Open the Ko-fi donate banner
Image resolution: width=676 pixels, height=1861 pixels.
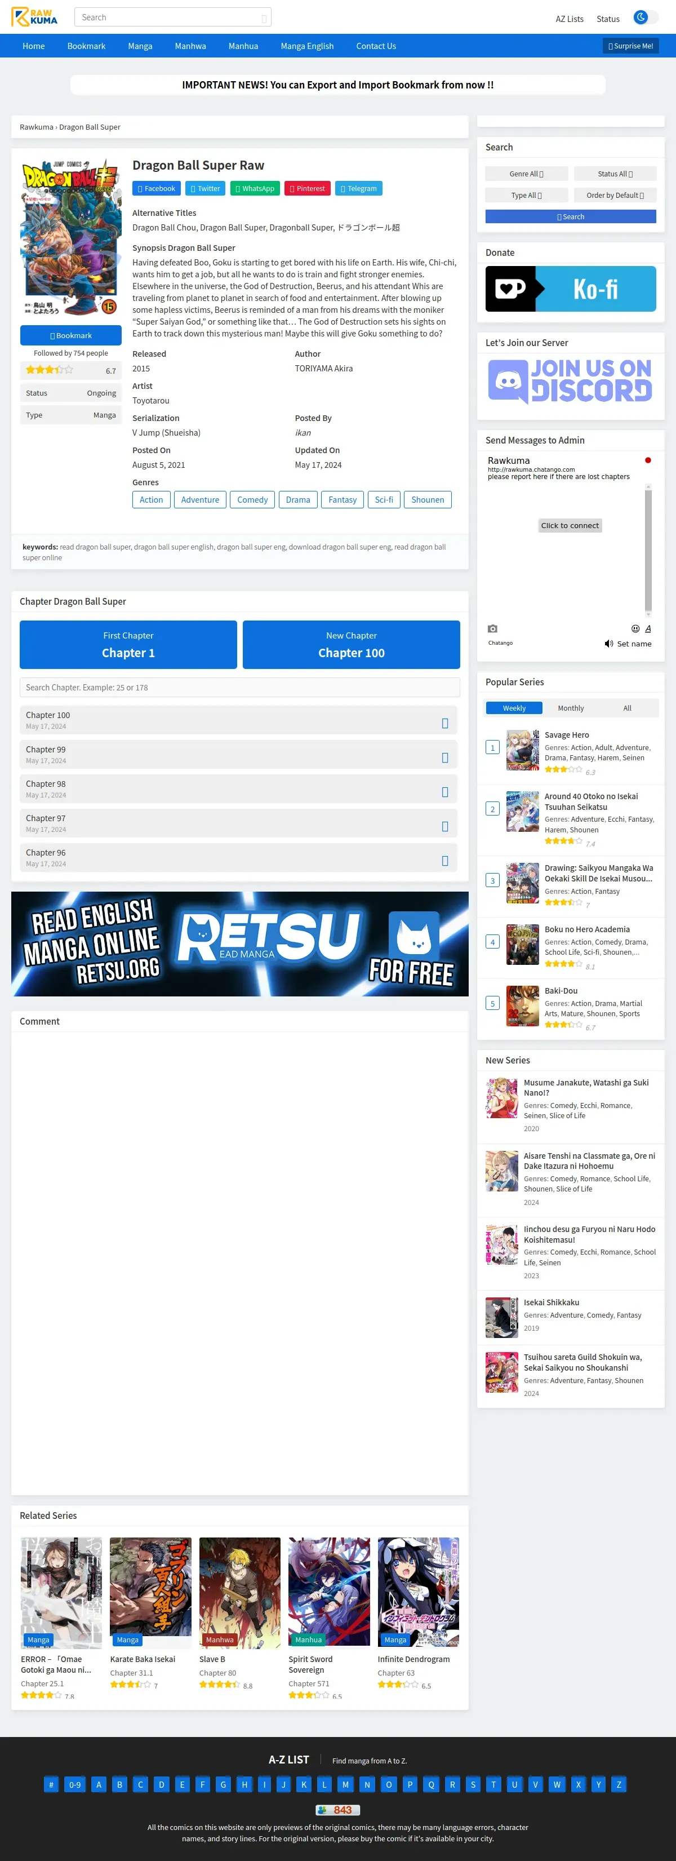point(571,289)
